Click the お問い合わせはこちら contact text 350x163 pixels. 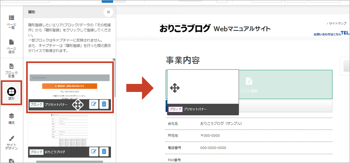point(327,34)
